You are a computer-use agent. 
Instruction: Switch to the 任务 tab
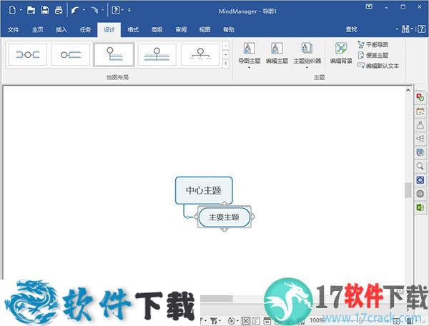tap(85, 29)
